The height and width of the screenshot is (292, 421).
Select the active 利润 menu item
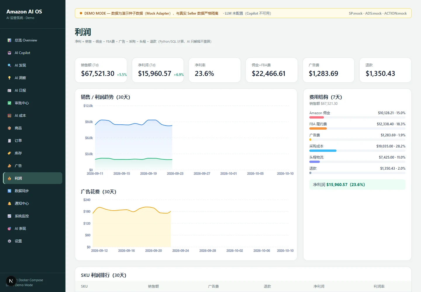coord(33,178)
